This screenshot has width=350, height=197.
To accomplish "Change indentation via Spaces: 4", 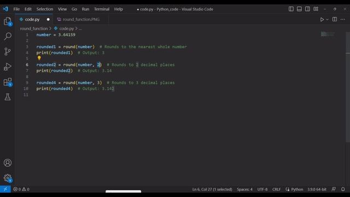I will (x=244, y=189).
